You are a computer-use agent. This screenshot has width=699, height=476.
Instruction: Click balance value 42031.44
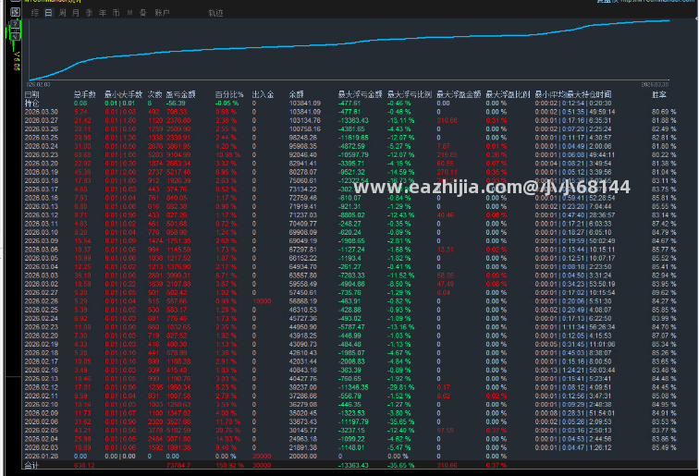coord(303,362)
